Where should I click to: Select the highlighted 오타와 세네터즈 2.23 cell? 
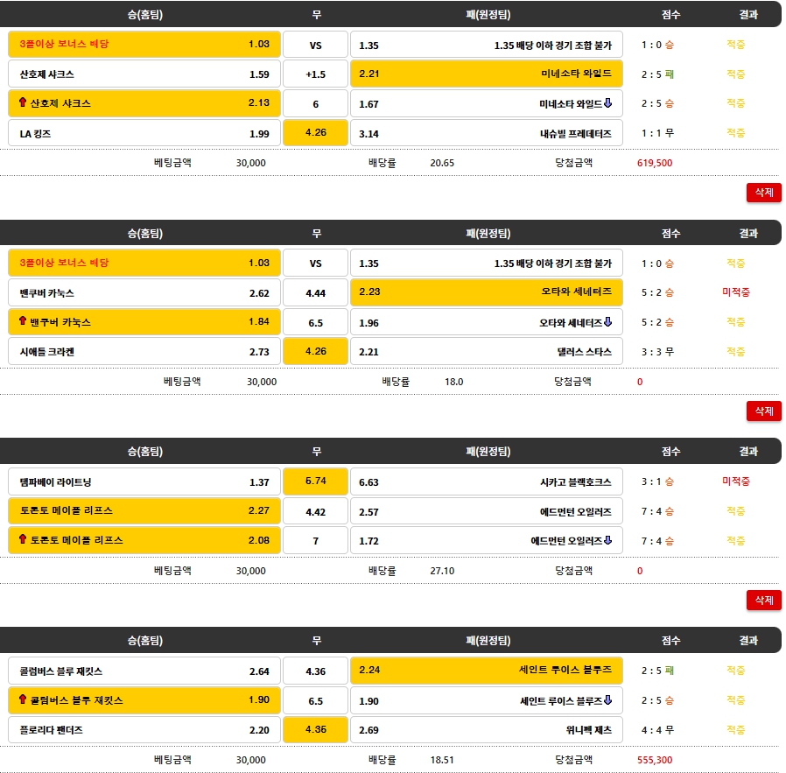point(487,292)
